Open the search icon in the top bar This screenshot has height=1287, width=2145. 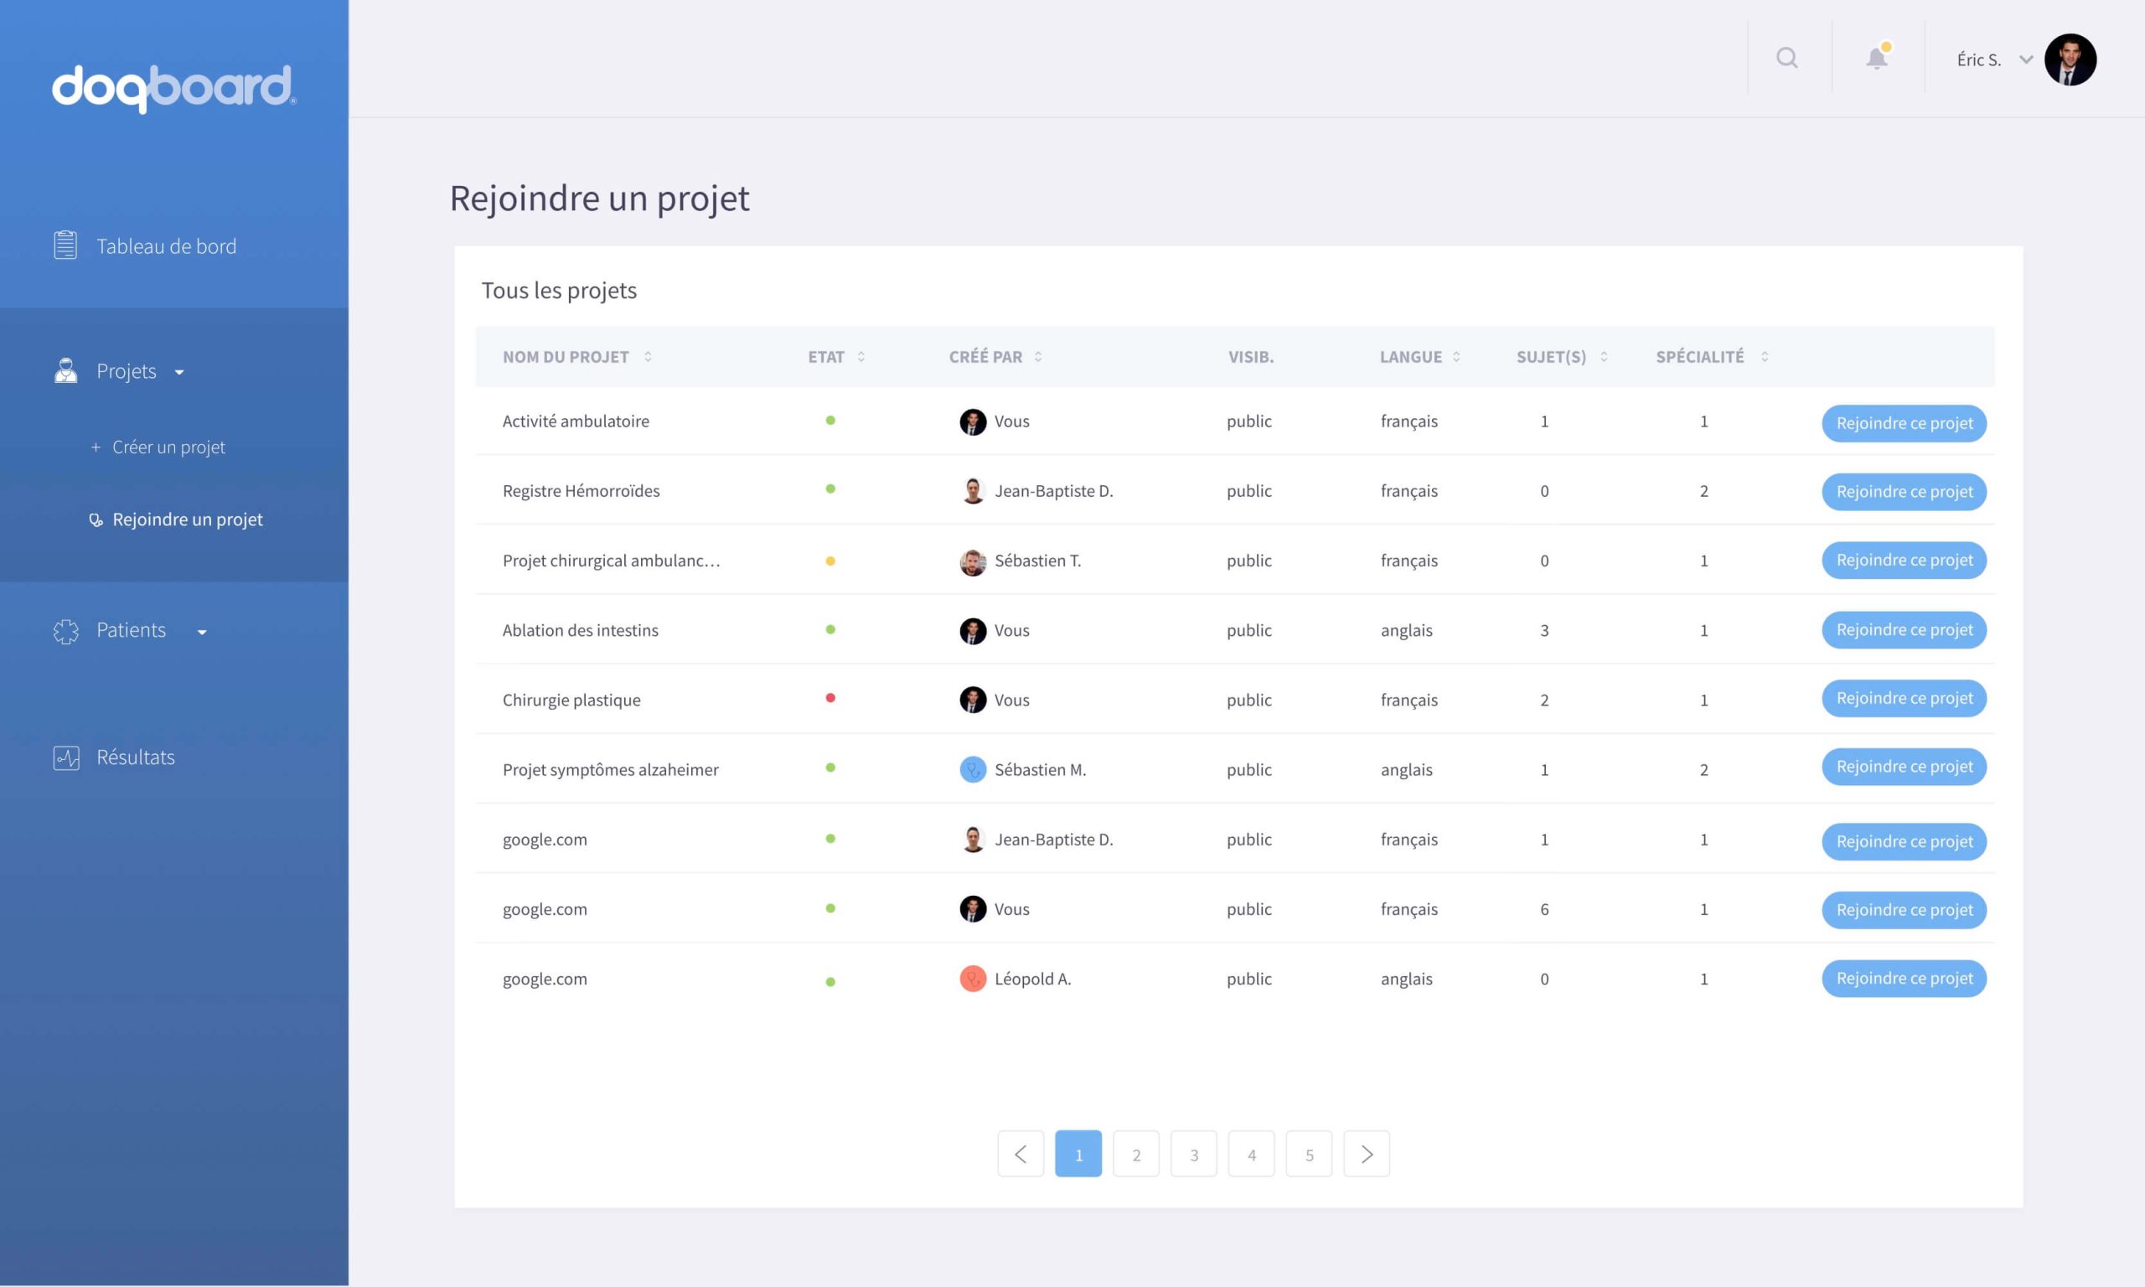(x=1788, y=57)
